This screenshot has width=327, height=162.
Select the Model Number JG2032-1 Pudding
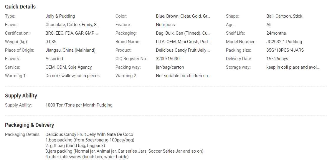[284, 42]
